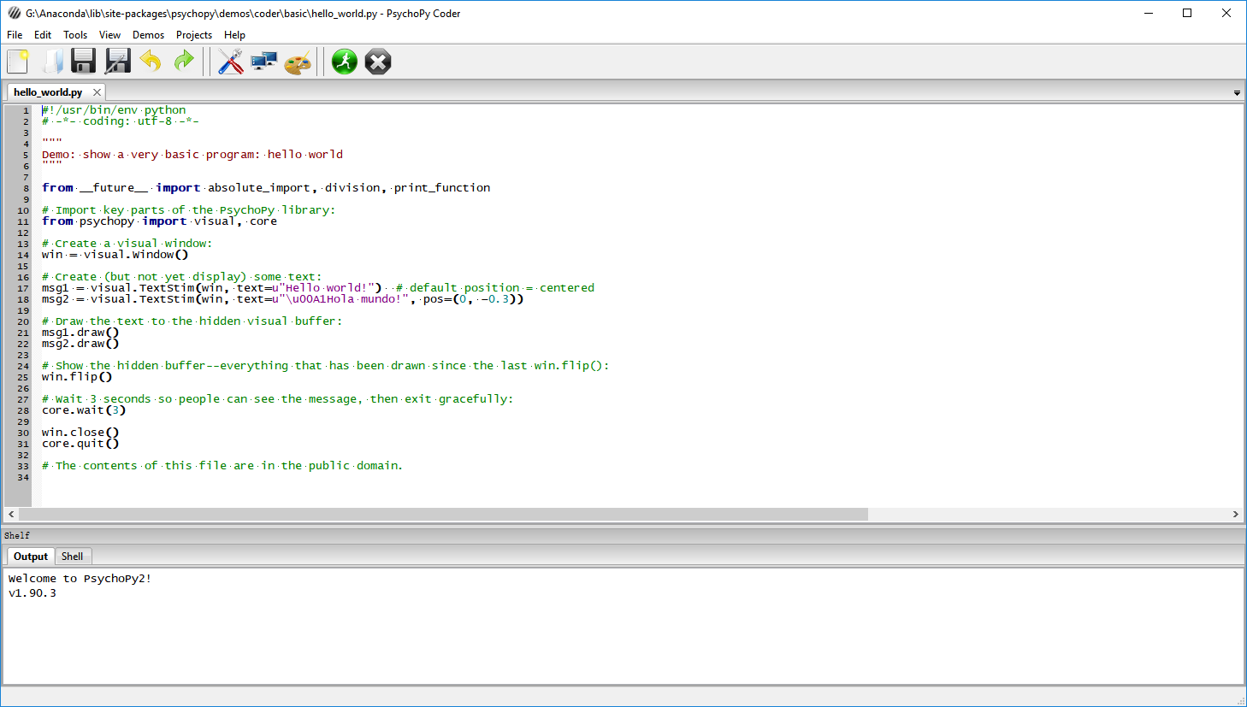This screenshot has height=707, width=1247.
Task: Click the 'msg2.draw()' line
Action: 80,344
